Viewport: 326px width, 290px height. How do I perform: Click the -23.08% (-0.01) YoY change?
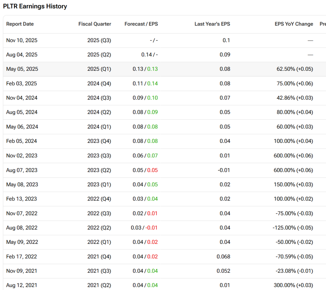point(294,271)
